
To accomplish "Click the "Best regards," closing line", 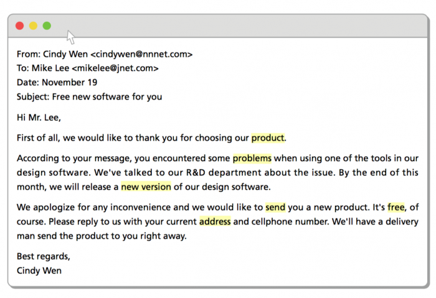I will point(44,256).
